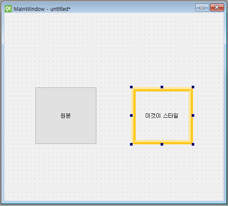Screen dimensions: 228x206
Task: Select the yellow-bordered 이것이 스타일 button
Action: [162, 115]
